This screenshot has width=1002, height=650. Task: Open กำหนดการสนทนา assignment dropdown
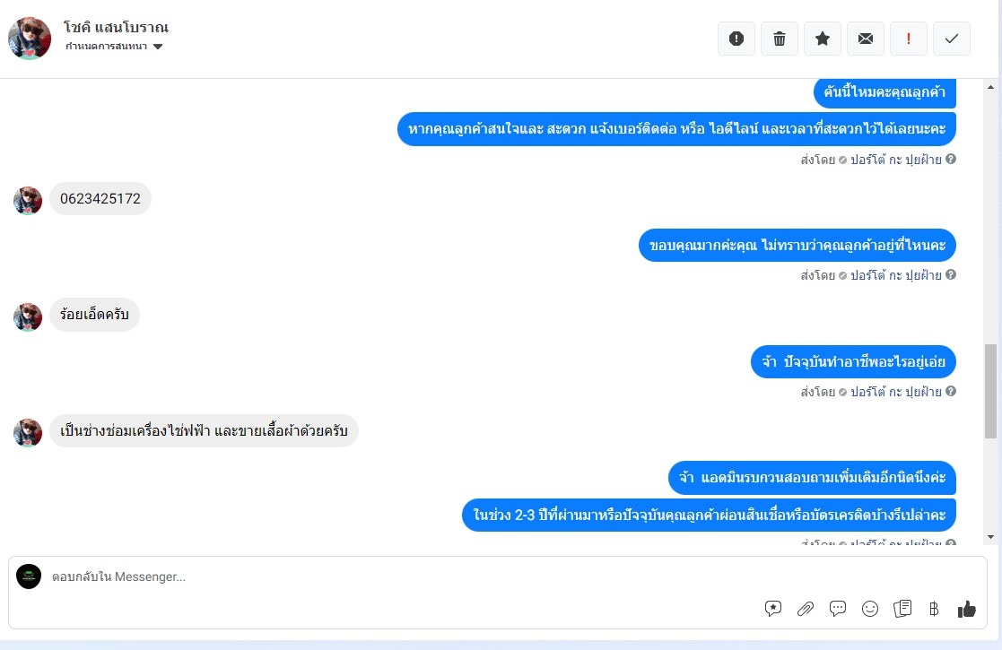pos(114,46)
